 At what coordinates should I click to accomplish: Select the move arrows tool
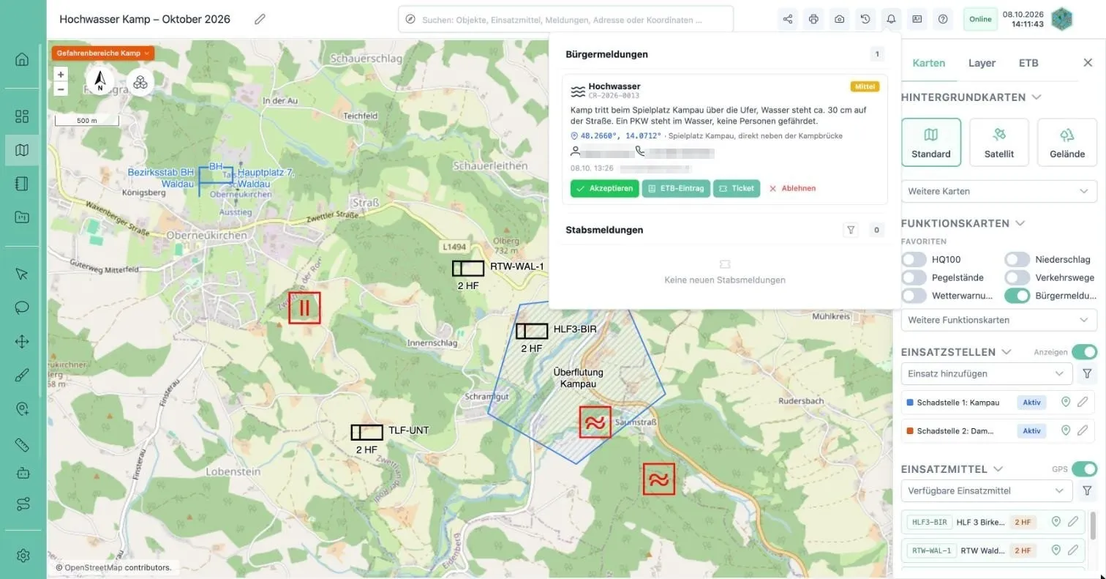(22, 341)
